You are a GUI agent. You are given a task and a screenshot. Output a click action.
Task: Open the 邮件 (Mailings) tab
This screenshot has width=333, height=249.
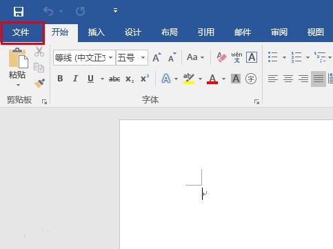[243, 32]
